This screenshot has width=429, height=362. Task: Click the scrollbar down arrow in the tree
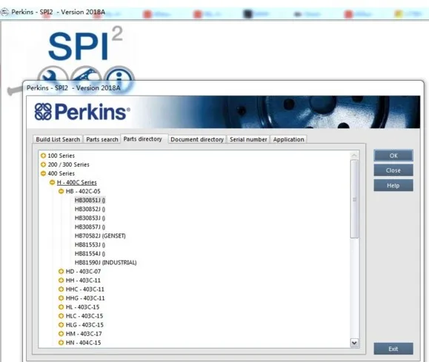pos(354,343)
